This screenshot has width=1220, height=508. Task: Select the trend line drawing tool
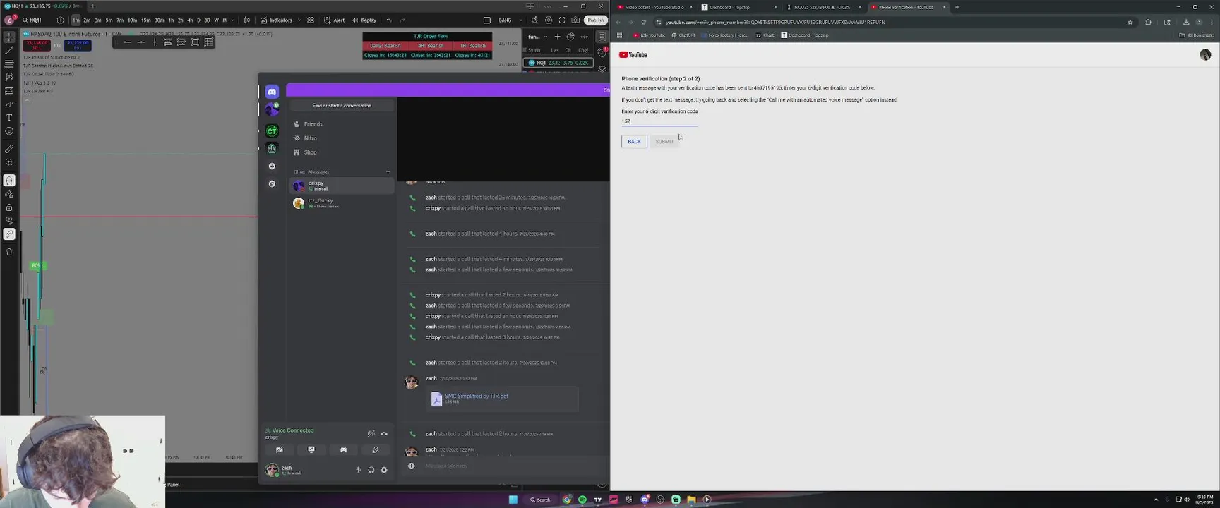[9, 50]
